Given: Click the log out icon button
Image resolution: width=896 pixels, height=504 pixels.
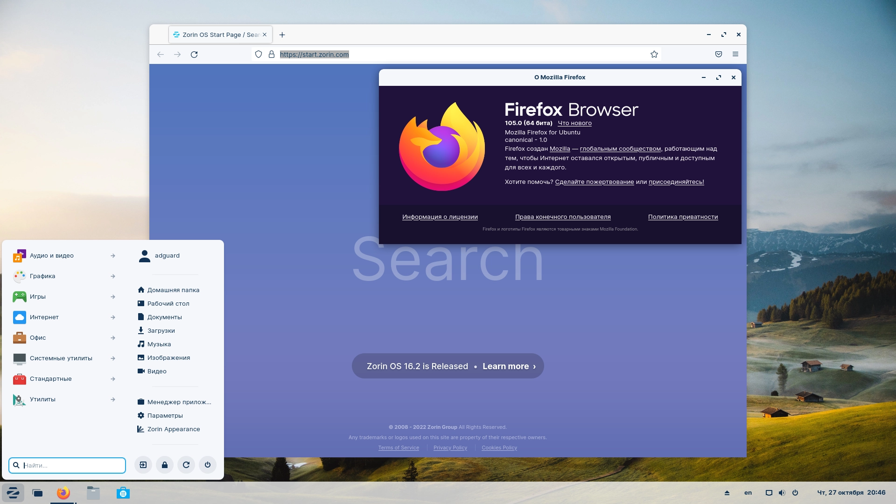Looking at the screenshot, I should tap(143, 465).
